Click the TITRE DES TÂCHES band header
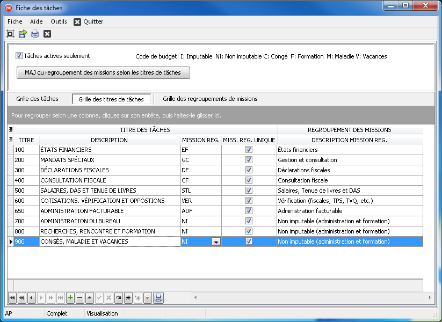Image resolution: width=442 pixels, height=322 pixels. pos(145,129)
